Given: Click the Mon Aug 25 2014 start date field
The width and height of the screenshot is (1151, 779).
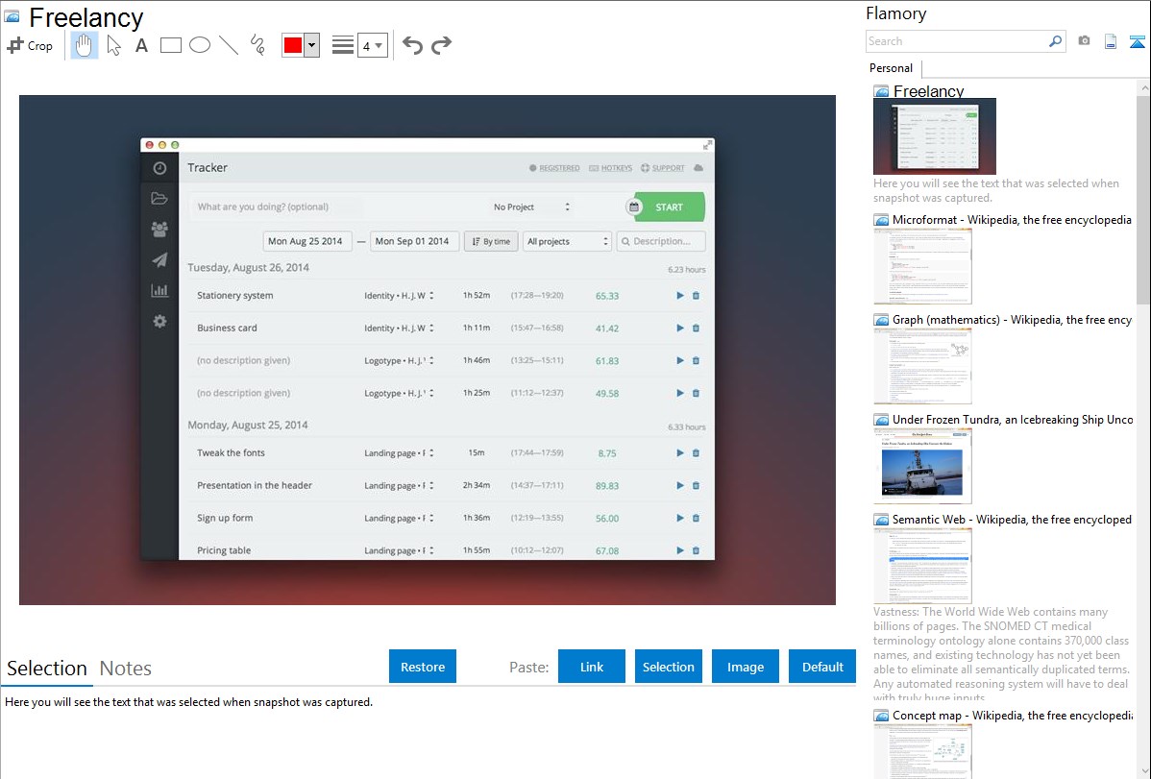Looking at the screenshot, I should [x=306, y=241].
